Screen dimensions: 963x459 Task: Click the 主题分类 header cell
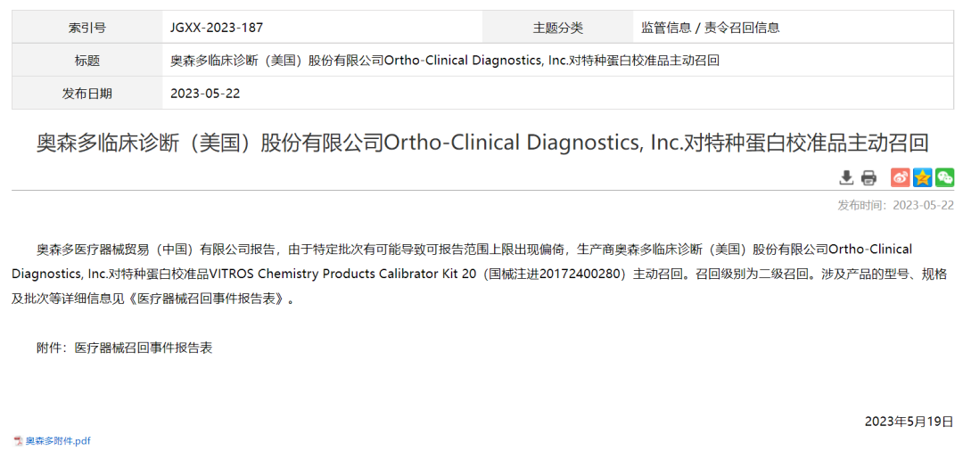point(558,28)
